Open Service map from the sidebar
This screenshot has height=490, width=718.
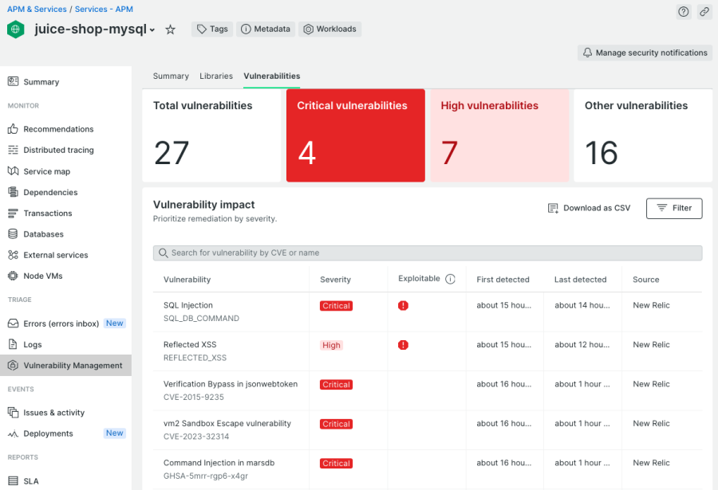46,171
